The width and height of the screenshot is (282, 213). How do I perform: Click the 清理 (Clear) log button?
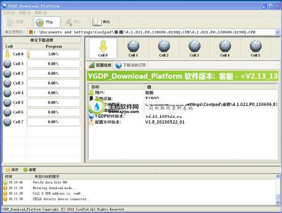29,169
